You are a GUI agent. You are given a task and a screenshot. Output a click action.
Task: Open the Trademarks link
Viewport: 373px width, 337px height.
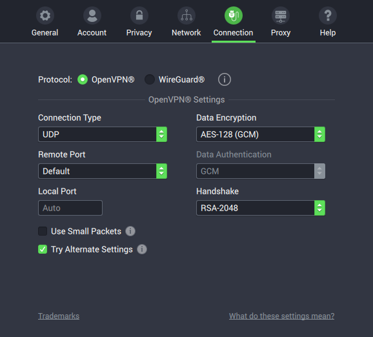(59, 316)
